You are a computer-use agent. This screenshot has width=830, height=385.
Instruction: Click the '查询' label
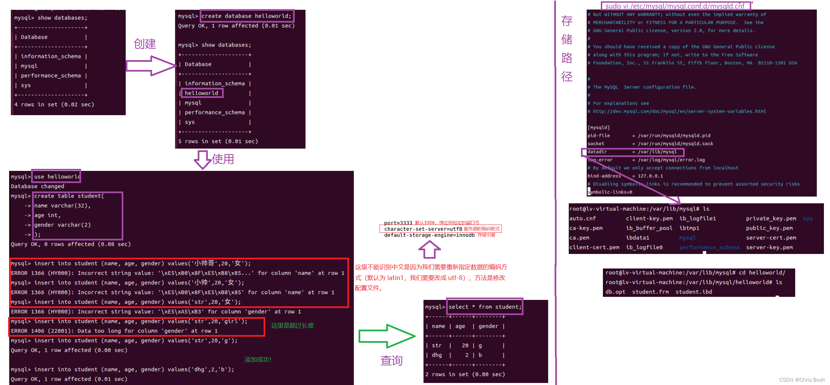(392, 361)
